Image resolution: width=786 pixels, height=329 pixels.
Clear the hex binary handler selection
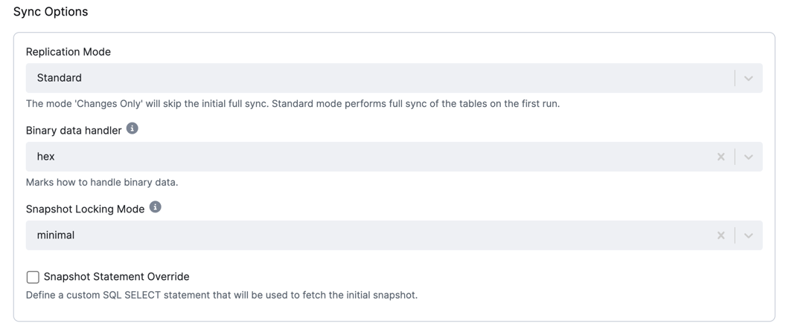tap(720, 157)
